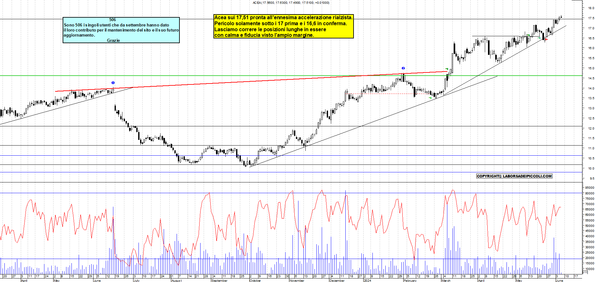The height and width of the screenshot is (282, 595).
Task: Click the 13.0 price axis label
Action: [591, 108]
